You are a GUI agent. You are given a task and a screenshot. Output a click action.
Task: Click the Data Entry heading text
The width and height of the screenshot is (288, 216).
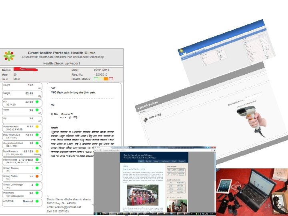(155, 116)
